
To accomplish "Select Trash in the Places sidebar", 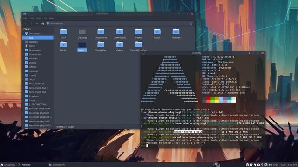I will click(38, 46).
